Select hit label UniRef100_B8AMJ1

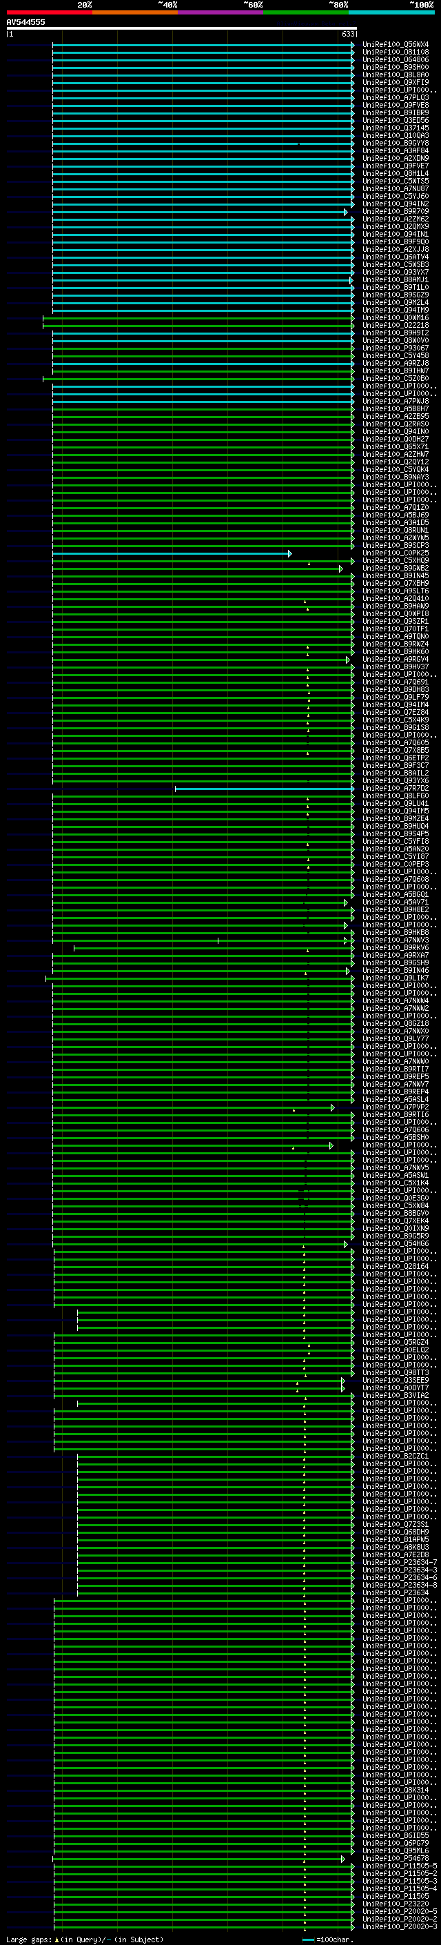click(396, 279)
